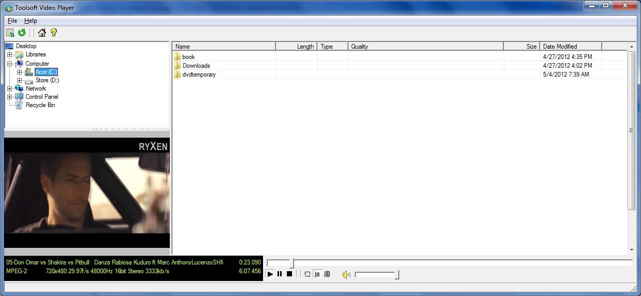Click the Desktop icon in tree
The height and width of the screenshot is (296, 641).
click(10, 46)
